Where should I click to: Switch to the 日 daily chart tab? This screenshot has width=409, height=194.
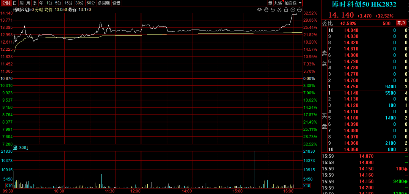(x=15, y=3)
